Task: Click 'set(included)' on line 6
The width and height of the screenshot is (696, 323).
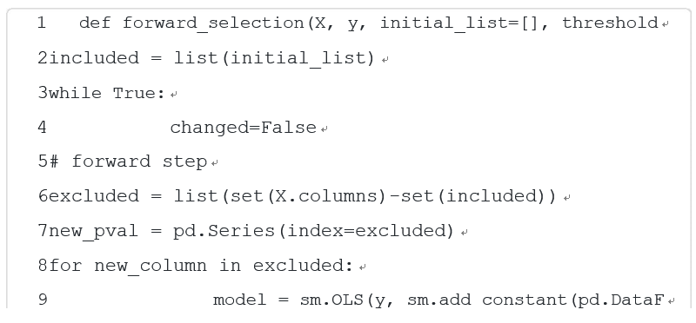Action: [x=472, y=196]
